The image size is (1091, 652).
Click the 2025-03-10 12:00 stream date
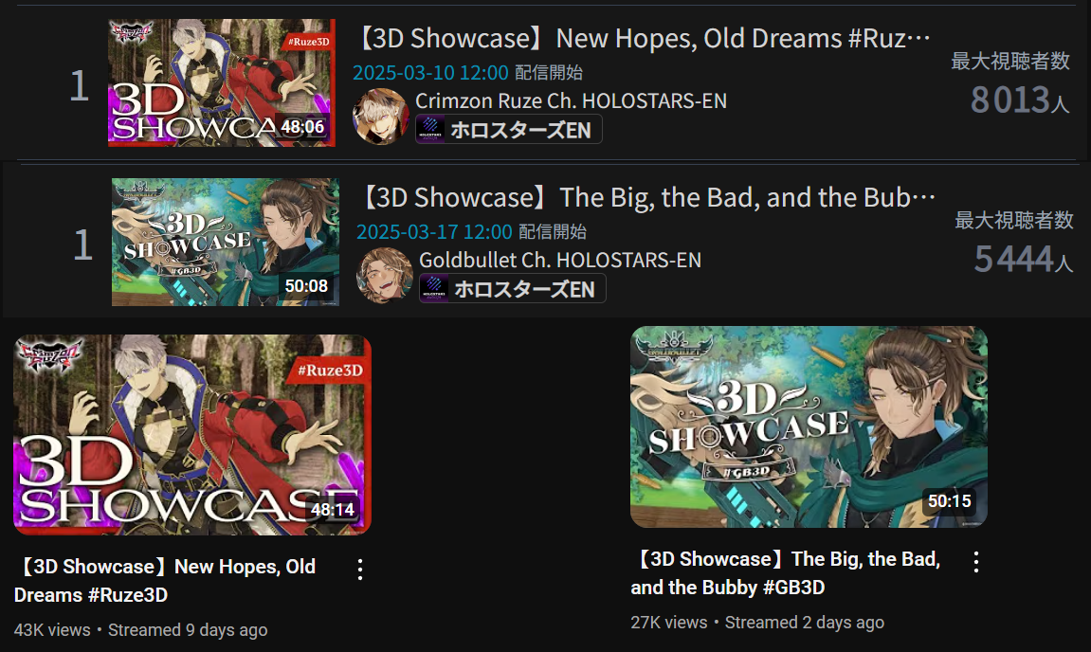click(x=430, y=72)
